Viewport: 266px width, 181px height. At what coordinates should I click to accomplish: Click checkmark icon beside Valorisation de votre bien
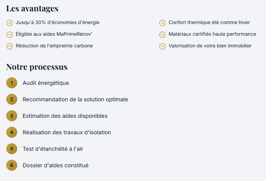click(x=162, y=46)
